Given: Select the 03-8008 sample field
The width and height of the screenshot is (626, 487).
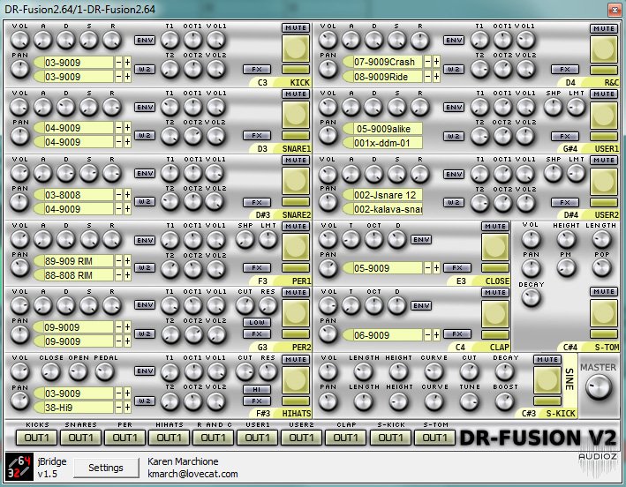Looking at the screenshot, I should 73,195.
